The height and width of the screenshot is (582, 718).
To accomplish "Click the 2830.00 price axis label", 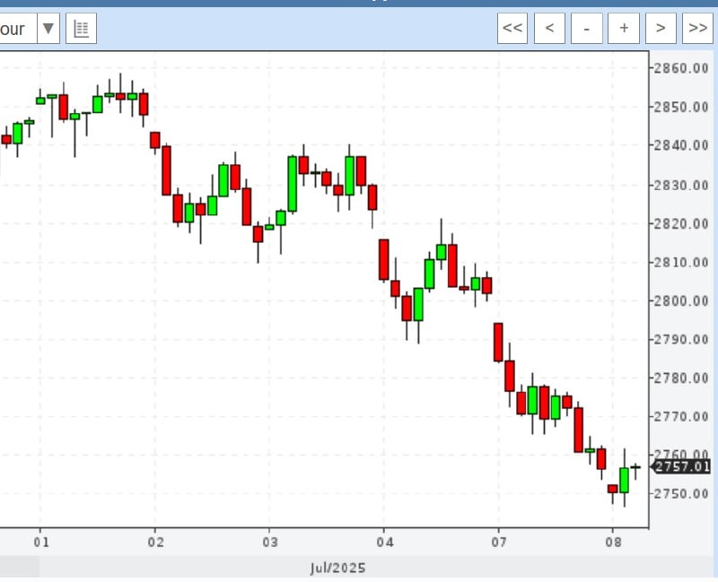I will [681, 186].
